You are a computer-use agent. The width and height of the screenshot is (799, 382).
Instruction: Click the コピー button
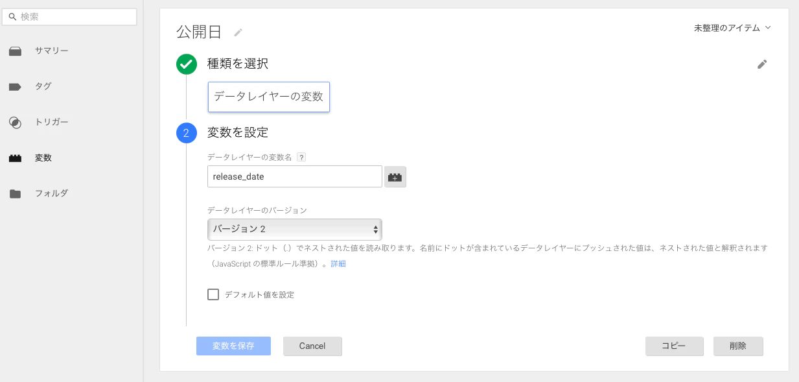[675, 346]
